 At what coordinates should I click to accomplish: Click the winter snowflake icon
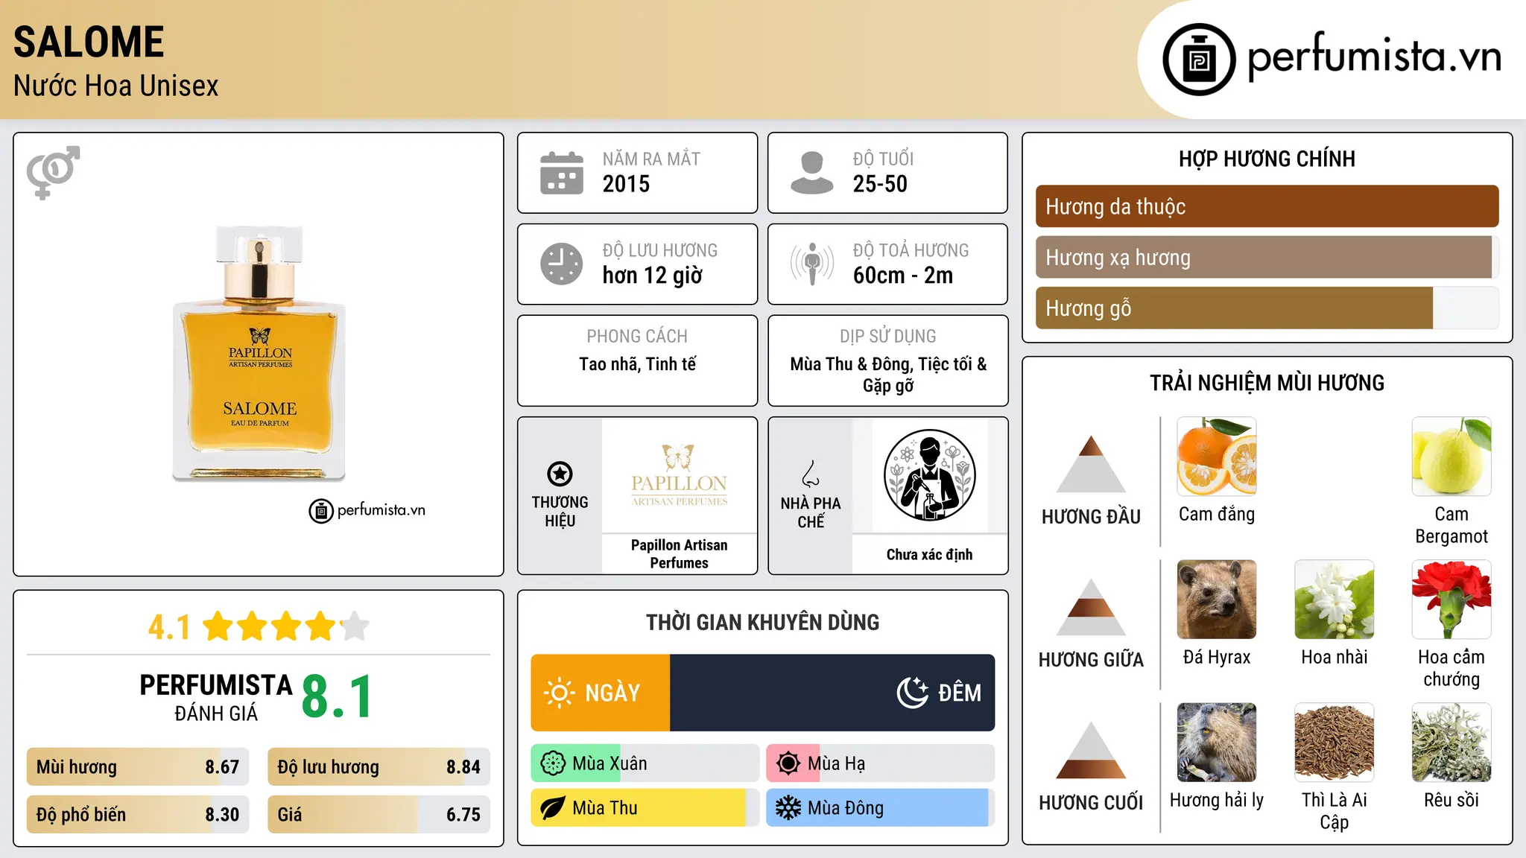coord(788,808)
